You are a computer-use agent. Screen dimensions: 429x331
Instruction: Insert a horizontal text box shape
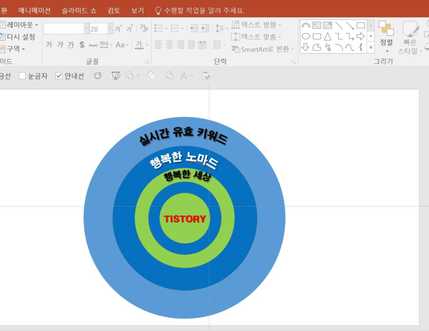(317, 26)
